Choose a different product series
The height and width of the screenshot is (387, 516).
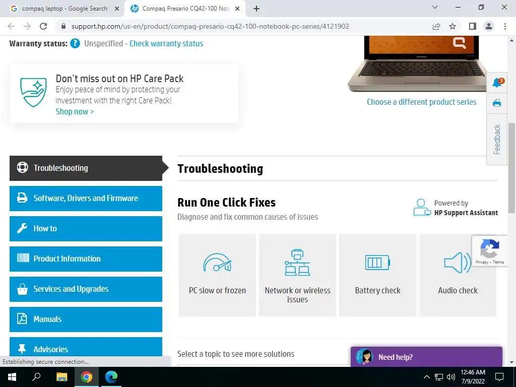click(x=422, y=102)
